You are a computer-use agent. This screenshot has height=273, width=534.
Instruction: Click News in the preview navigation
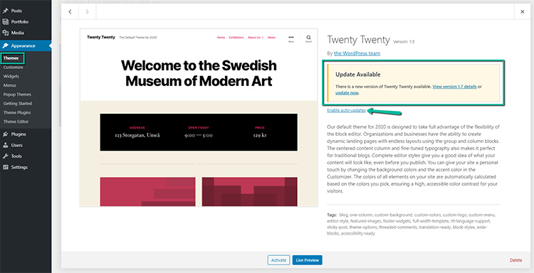[x=271, y=38]
